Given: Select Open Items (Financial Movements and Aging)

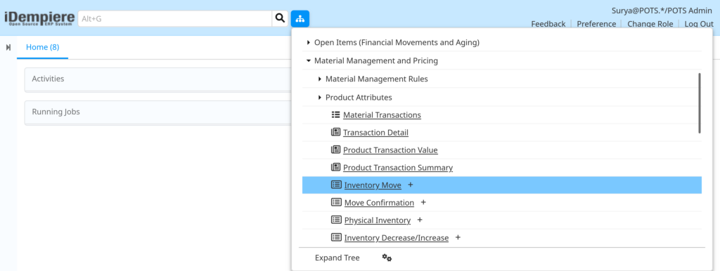Looking at the screenshot, I should coord(397,43).
